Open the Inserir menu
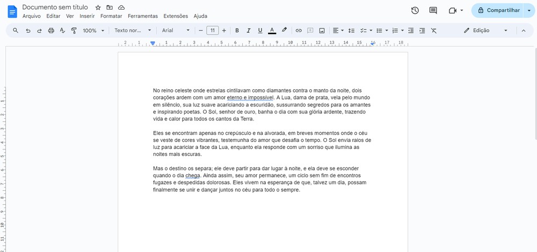The width and height of the screenshot is (537, 252). click(88, 16)
